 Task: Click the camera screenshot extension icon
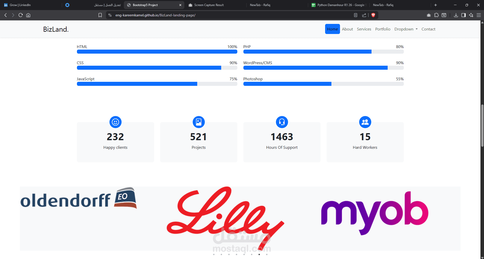429,15
